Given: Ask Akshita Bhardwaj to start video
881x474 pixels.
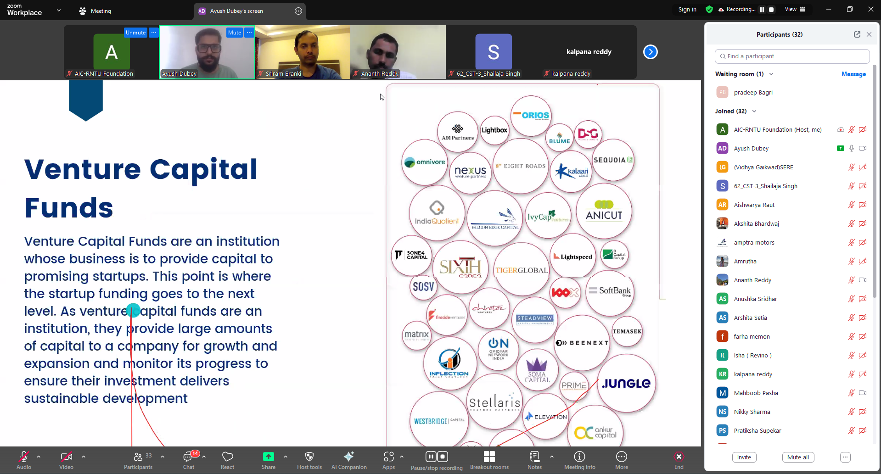Looking at the screenshot, I should (x=863, y=223).
